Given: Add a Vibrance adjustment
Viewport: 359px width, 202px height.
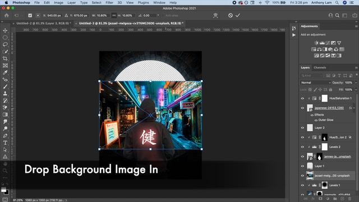Looking at the screenshot, I should (x=339, y=43).
